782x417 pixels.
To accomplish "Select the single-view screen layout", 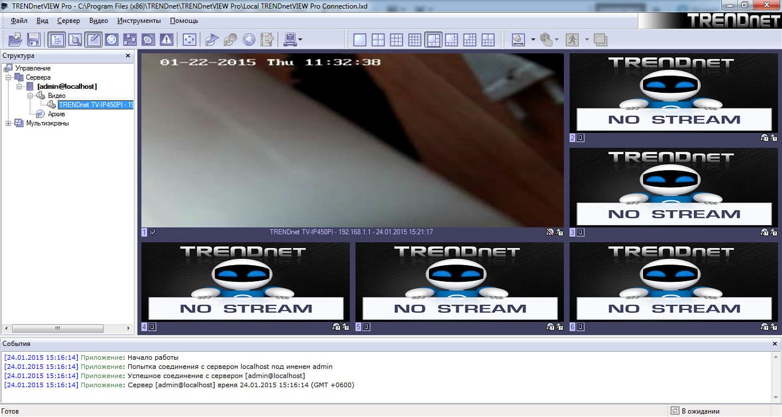I will [360, 40].
